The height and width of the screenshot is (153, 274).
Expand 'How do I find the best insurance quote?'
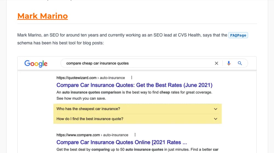tap(138, 119)
